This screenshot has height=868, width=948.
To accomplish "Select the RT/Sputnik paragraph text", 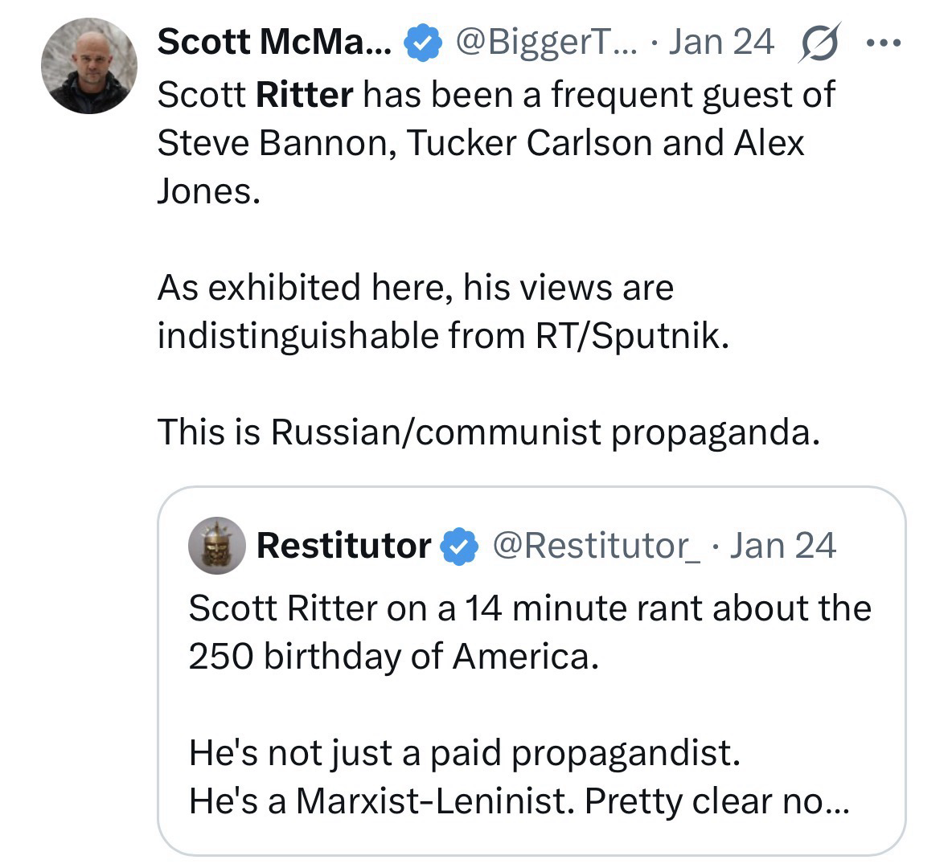I will (x=443, y=312).
